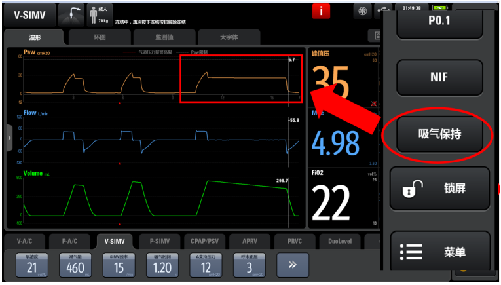Image resolution: width=501 pixels, height=285 pixels.
Task: Tap the silenced alarm icon beside peak pressure
Action: coord(373,104)
